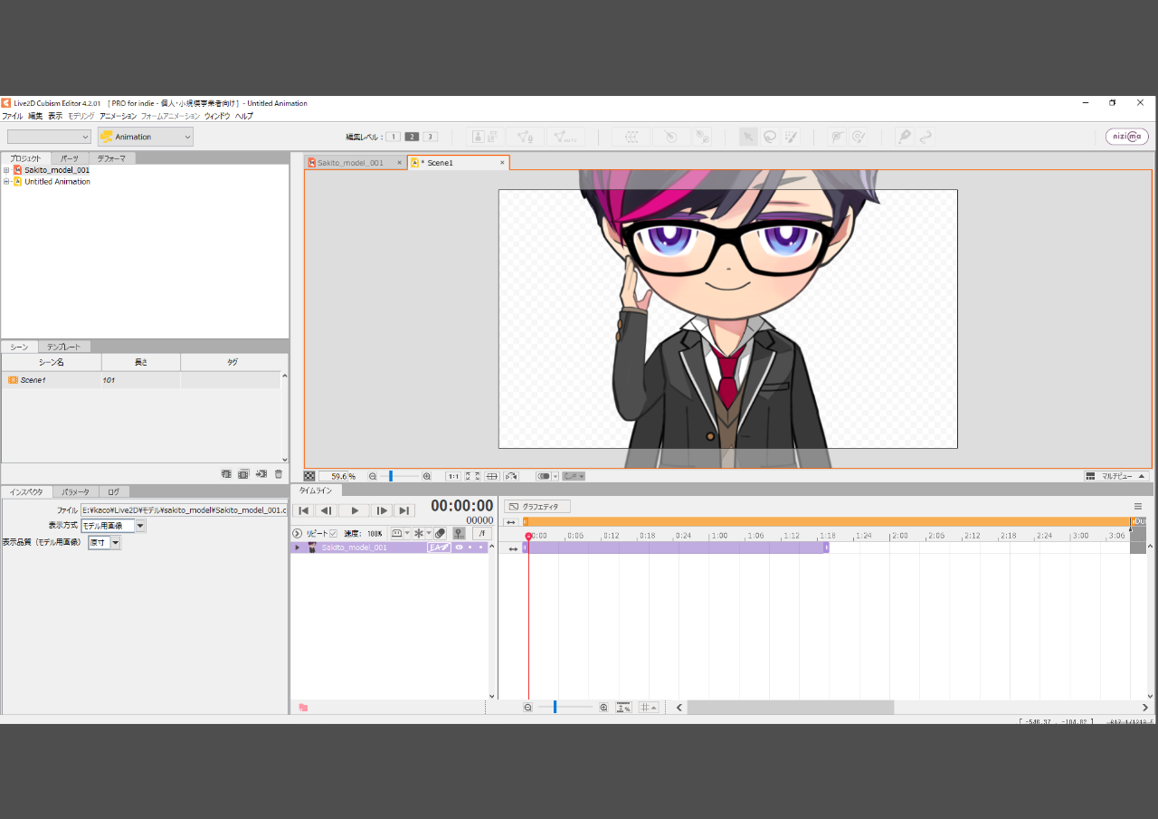This screenshot has width=1158, height=819.
Task: Switch to the デフォーマ tab
Action: pos(111,158)
